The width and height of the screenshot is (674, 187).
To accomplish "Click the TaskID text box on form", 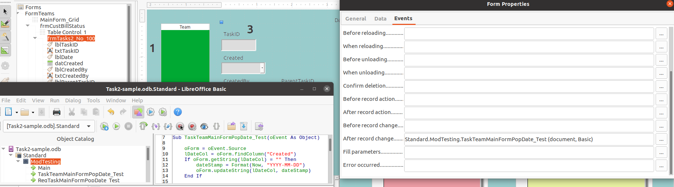I will pyautogui.click(x=239, y=45).
